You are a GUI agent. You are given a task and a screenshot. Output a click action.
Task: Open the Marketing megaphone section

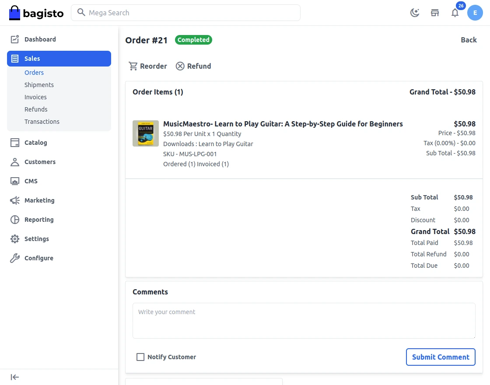coord(39,200)
